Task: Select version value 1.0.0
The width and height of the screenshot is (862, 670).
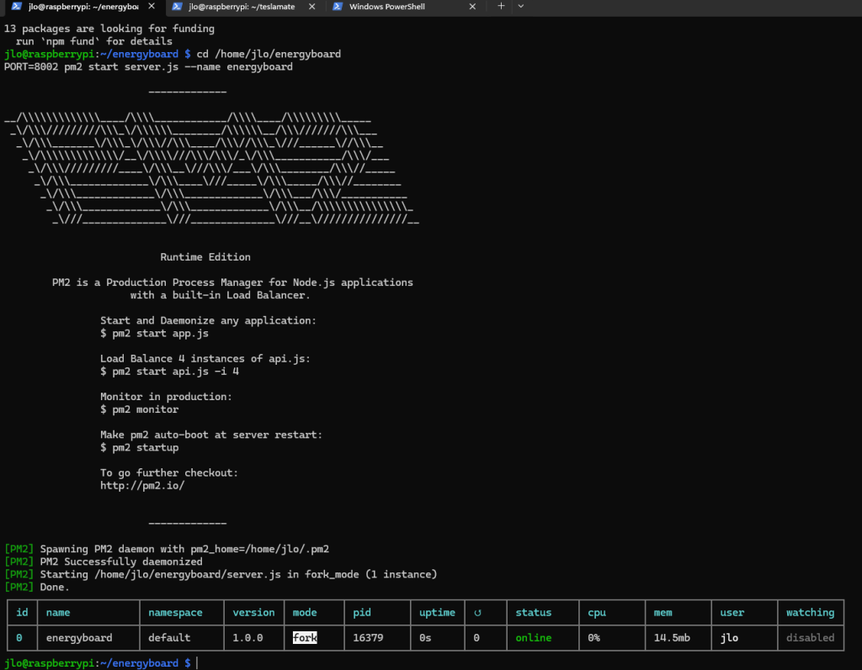Action: click(247, 637)
